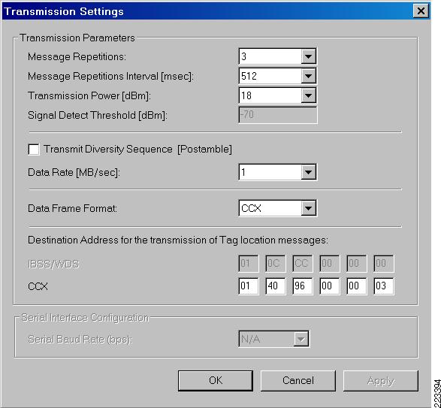441x408 pixels.
Task: Click the IBSS/WDS field containing CC
Action: click(302, 264)
